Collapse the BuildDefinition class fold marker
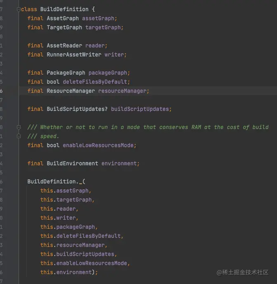Image resolution: width=277 pixels, height=284 pixels. pyautogui.click(x=19, y=9)
